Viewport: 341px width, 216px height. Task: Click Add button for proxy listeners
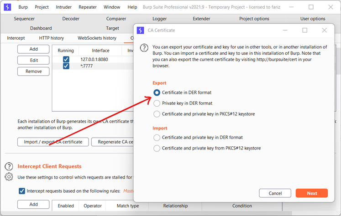click(33, 49)
